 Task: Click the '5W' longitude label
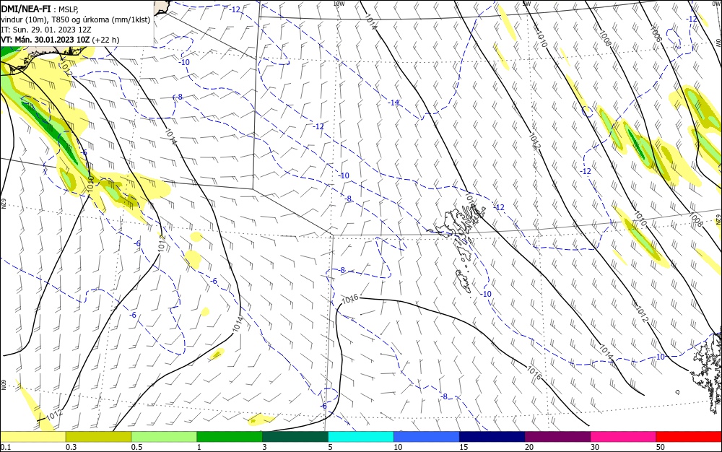(x=527, y=4)
